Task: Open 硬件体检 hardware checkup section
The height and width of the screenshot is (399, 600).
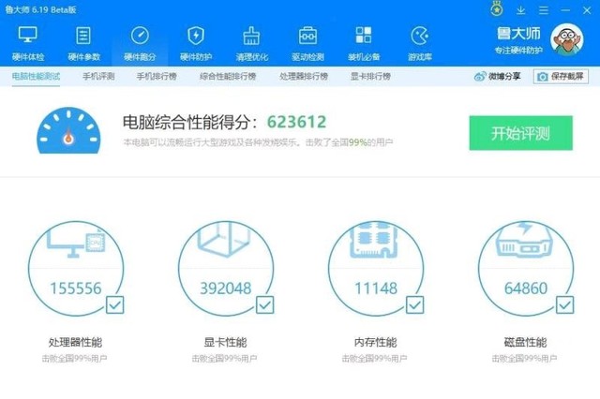Action: point(28,44)
